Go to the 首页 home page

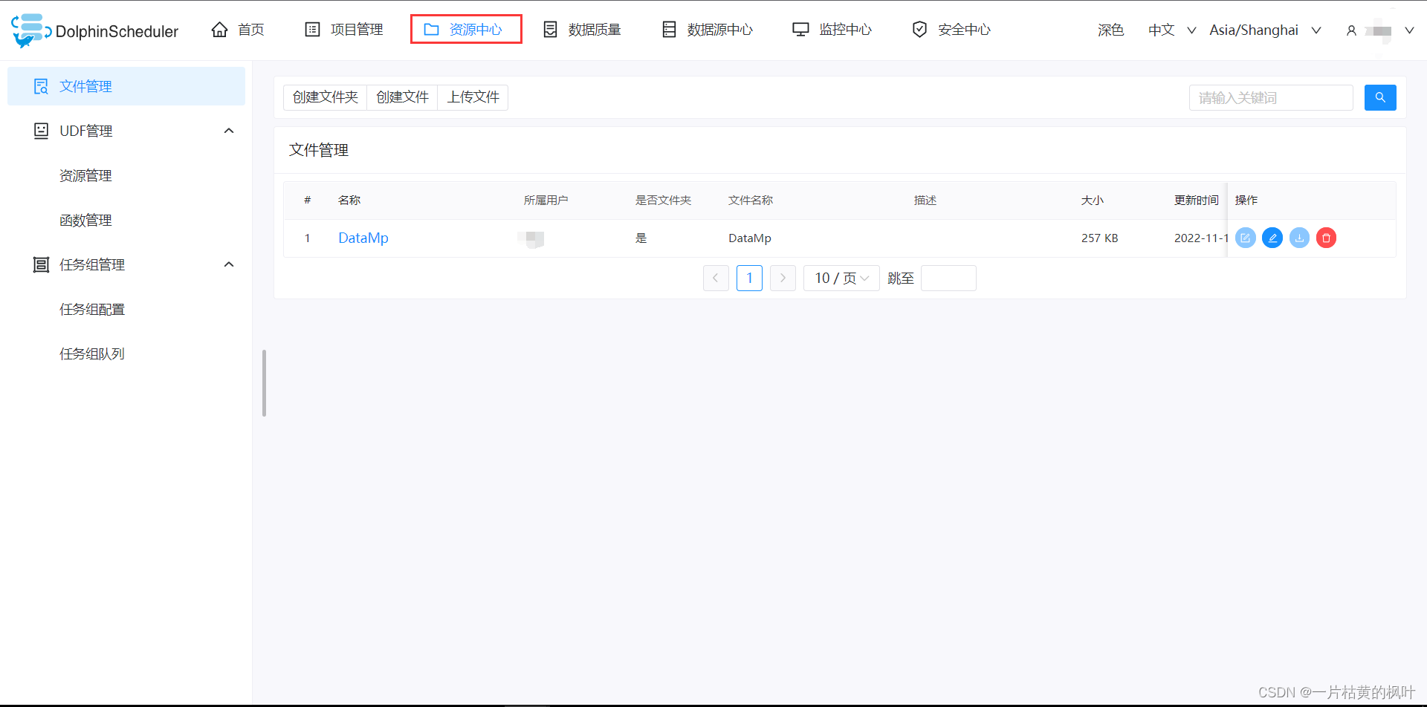[238, 30]
